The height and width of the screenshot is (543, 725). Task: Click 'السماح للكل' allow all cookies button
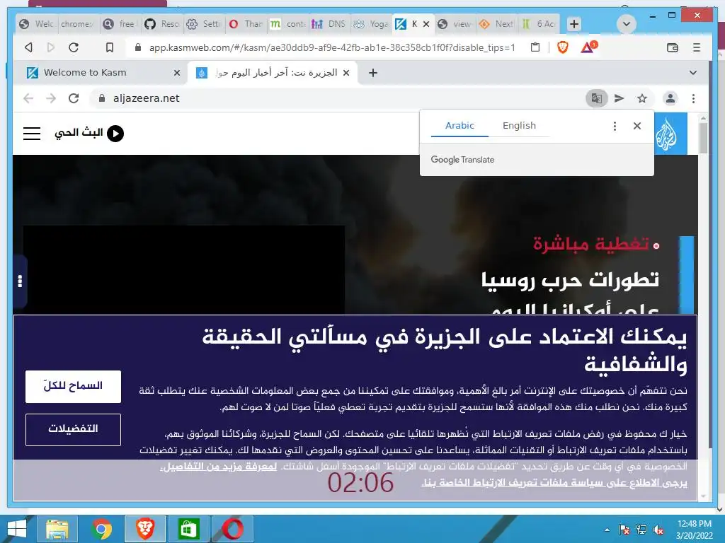click(x=73, y=387)
